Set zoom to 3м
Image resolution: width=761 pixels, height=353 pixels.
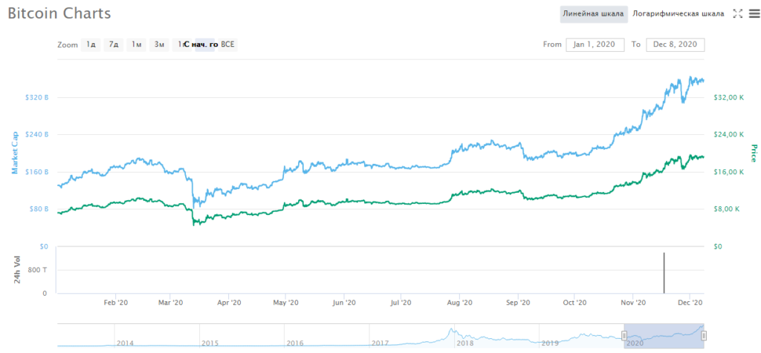[159, 44]
